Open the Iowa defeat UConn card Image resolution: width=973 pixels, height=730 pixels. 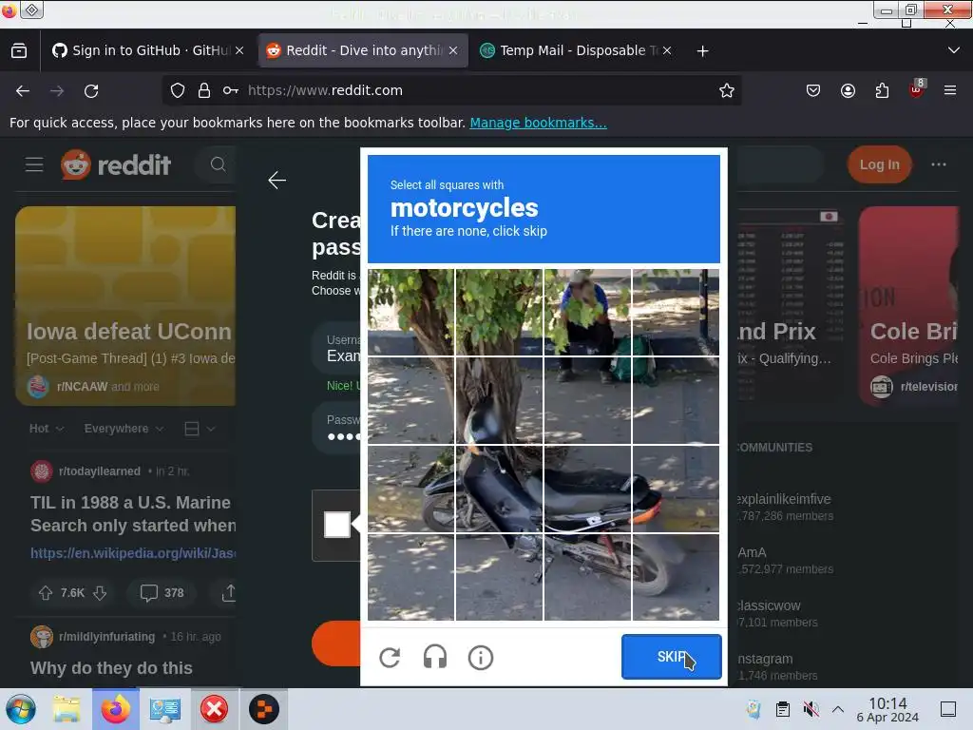125,305
